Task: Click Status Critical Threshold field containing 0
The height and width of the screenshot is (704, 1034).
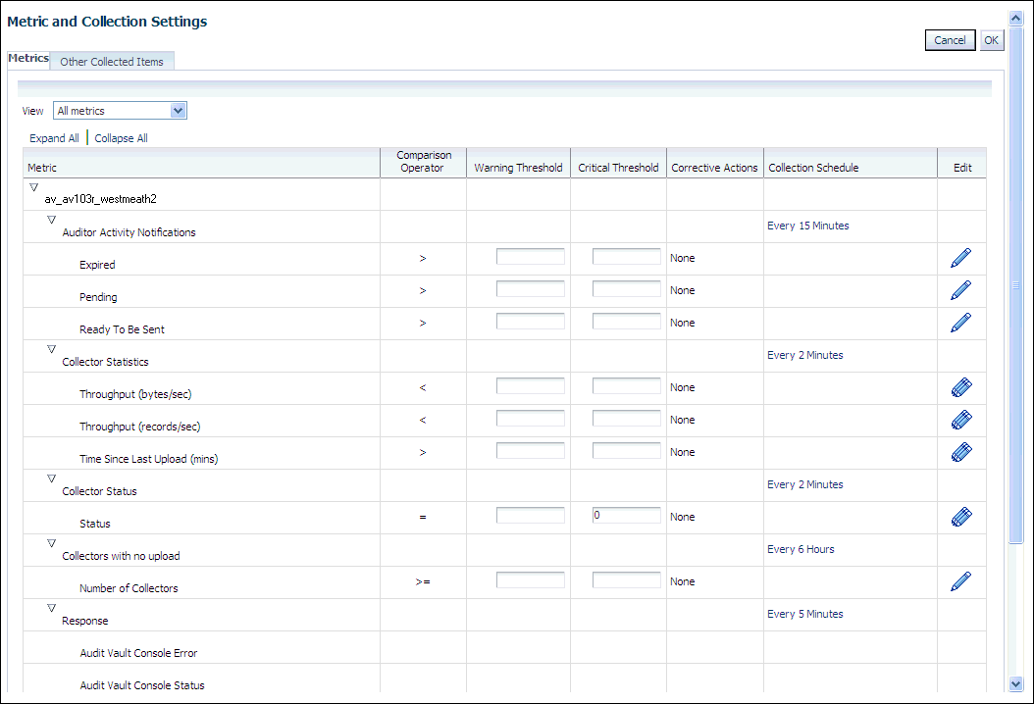Action: coord(627,516)
